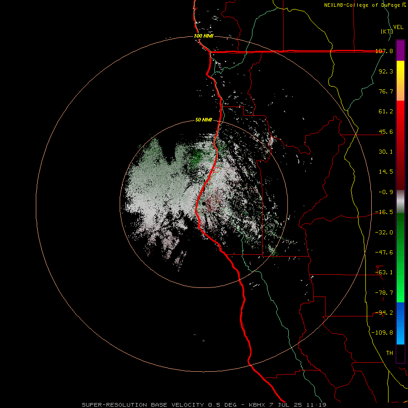The height and width of the screenshot is (408, 408).
Task: Click the 100 NMI range ring label
Action: [x=204, y=36]
